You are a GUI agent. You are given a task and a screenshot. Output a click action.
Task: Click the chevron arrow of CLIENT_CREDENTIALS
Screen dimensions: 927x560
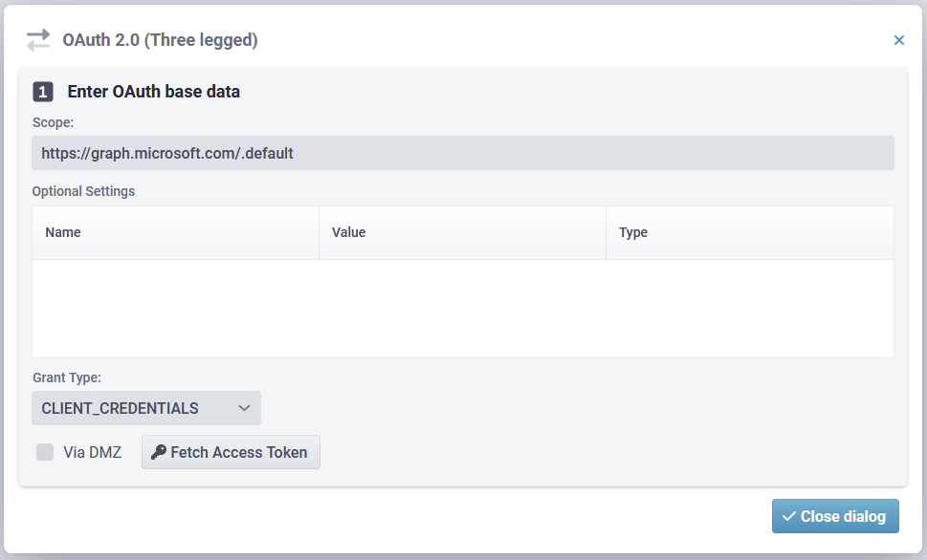244,408
